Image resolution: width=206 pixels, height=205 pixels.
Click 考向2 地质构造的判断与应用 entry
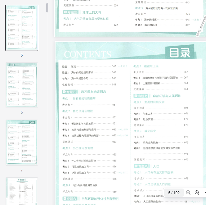89,130
